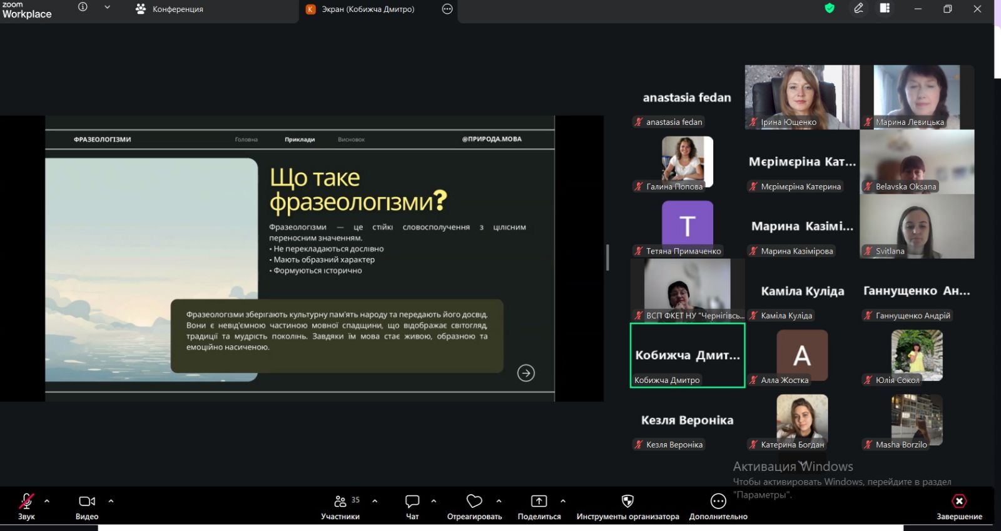Click the React heart icon
The width and height of the screenshot is (1001, 531).
(474, 502)
